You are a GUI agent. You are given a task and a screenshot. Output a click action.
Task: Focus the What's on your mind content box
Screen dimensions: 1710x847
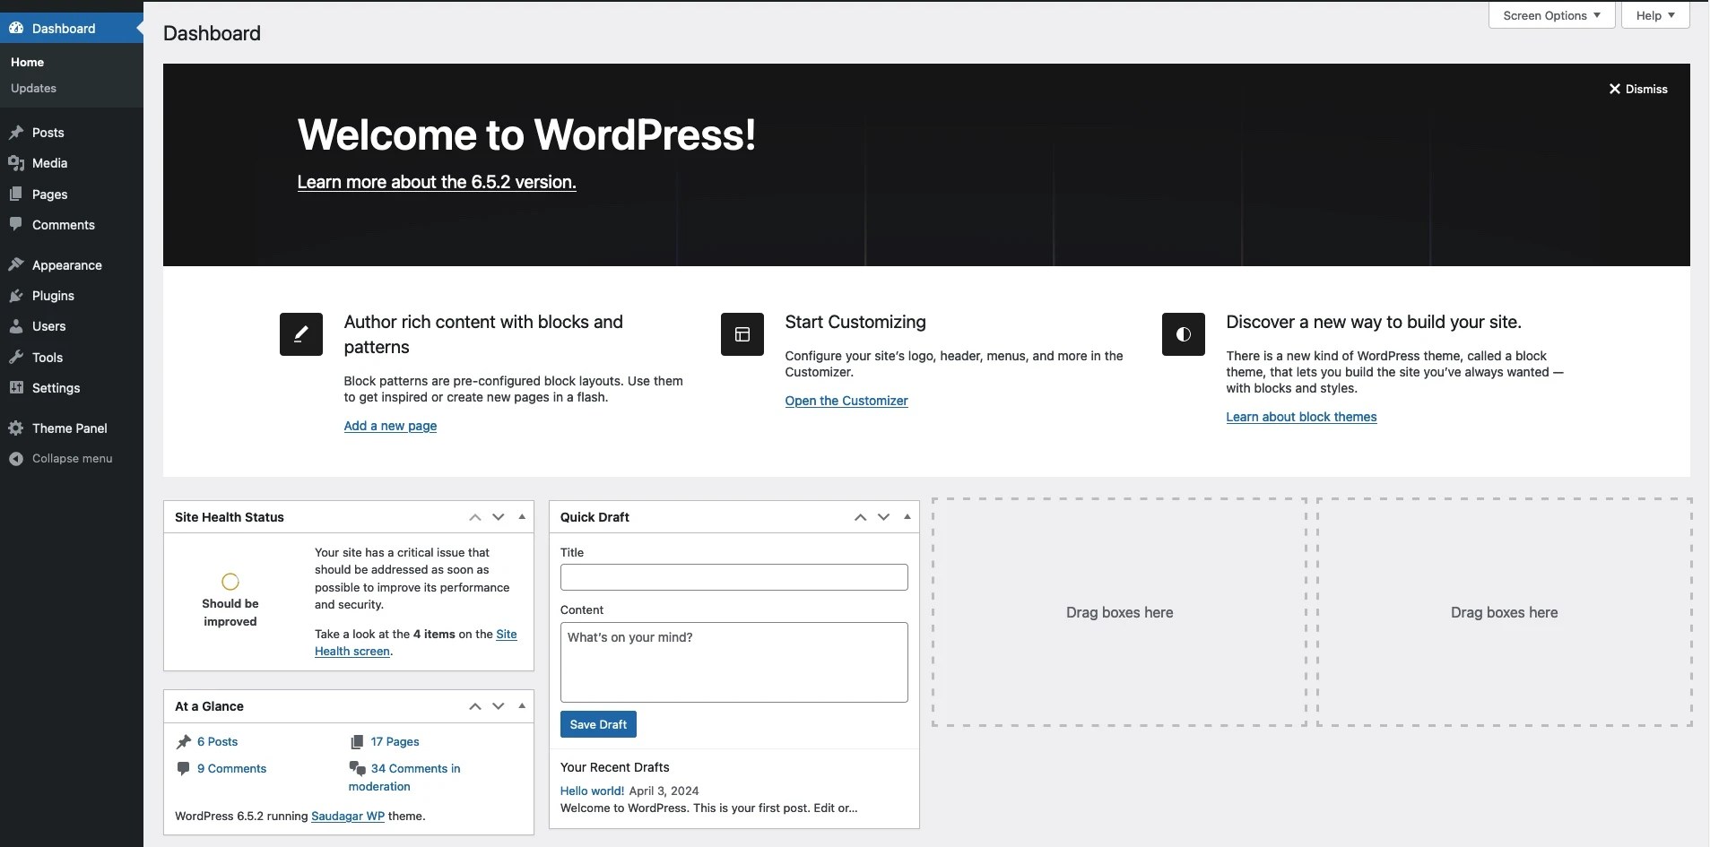(734, 662)
